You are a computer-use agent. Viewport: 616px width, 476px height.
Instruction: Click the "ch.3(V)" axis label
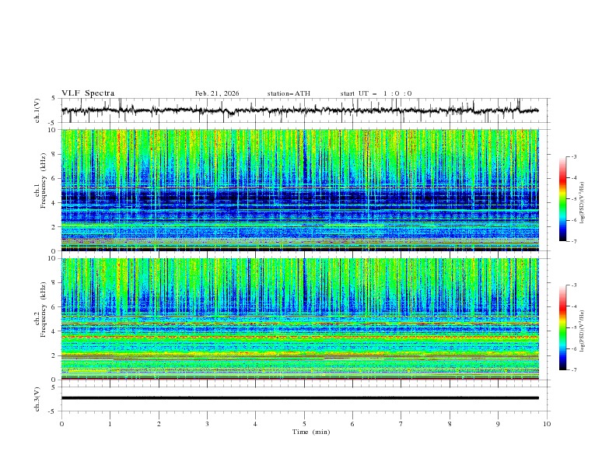pos(37,399)
